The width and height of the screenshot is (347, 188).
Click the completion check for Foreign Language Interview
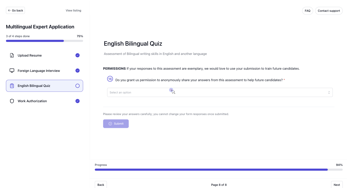click(x=77, y=70)
